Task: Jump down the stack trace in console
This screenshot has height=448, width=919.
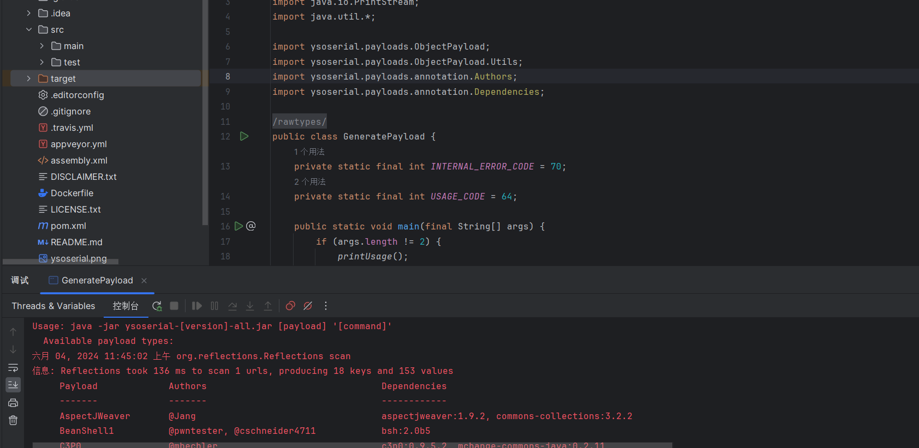Action: [x=13, y=349]
